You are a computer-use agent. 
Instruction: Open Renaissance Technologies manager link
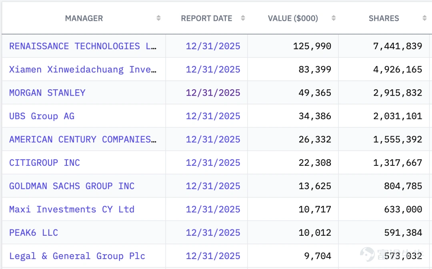(83, 46)
